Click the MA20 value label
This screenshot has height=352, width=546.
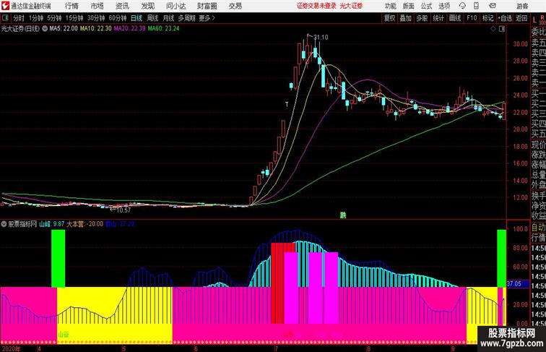(x=129, y=29)
